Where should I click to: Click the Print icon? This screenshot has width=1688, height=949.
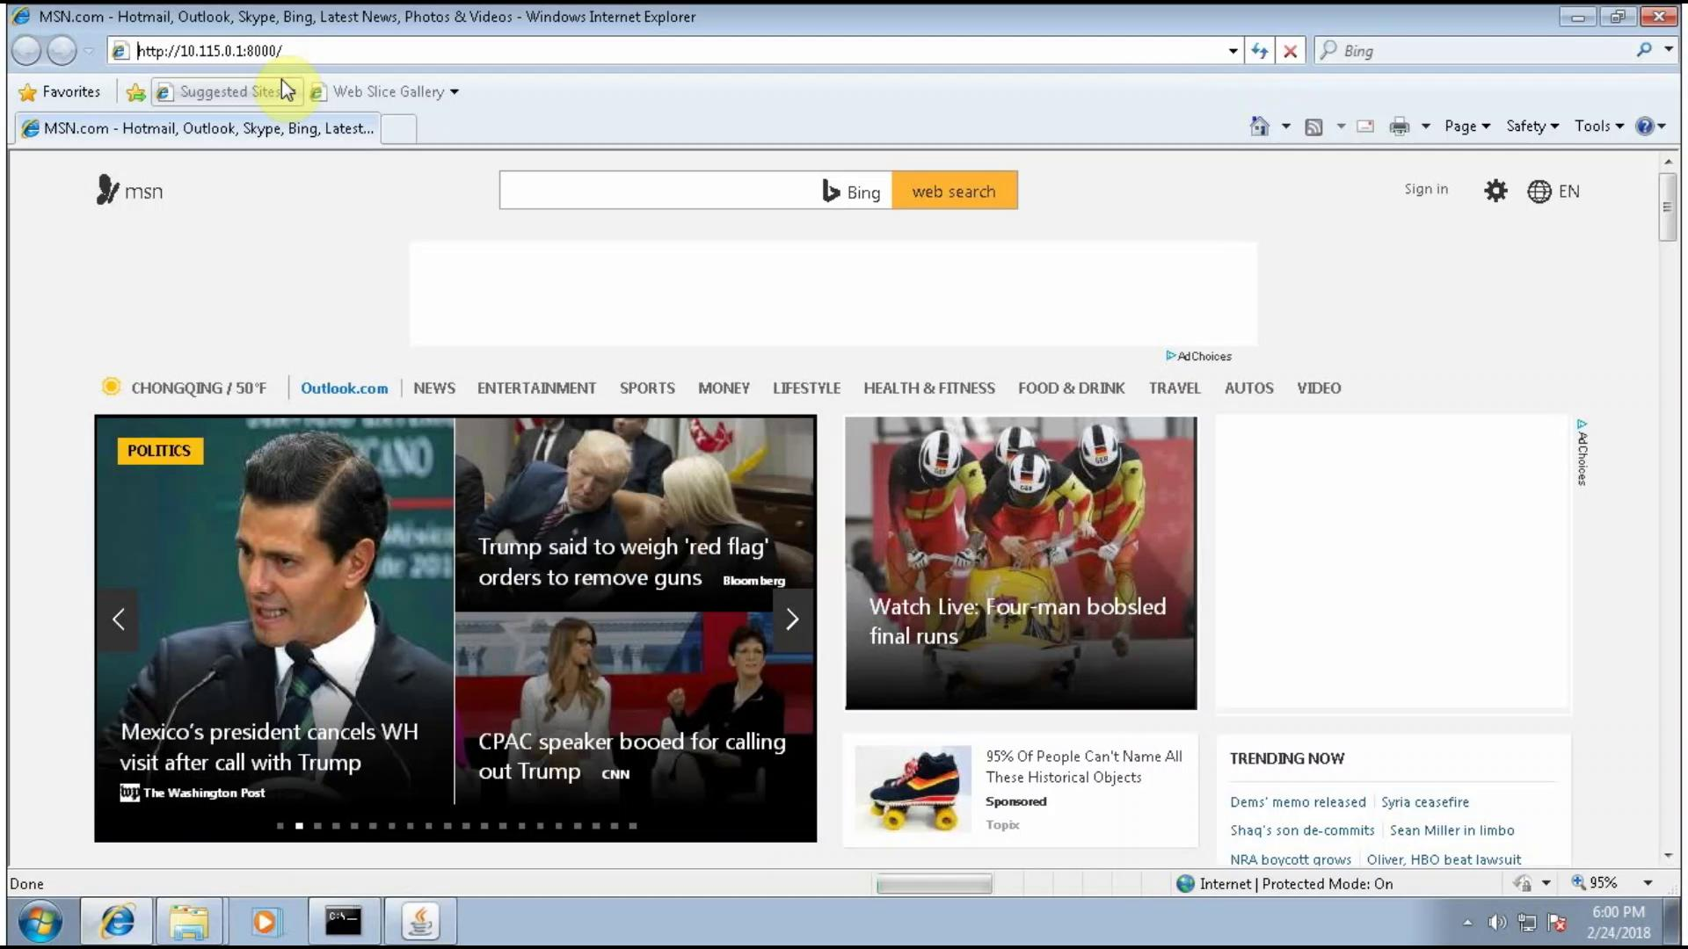click(x=1399, y=127)
